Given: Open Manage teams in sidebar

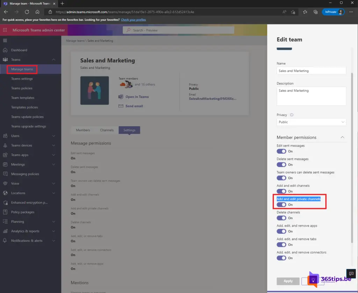Looking at the screenshot, I should point(22,69).
